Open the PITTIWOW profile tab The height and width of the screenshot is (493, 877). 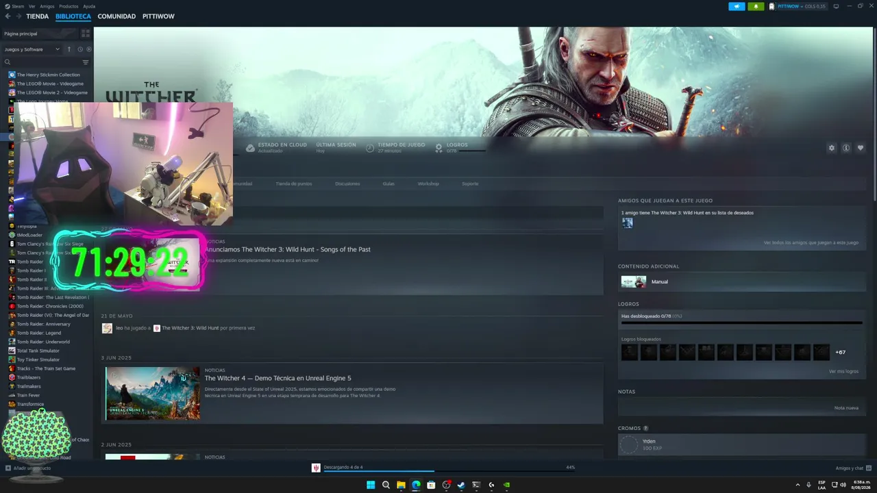tap(158, 16)
